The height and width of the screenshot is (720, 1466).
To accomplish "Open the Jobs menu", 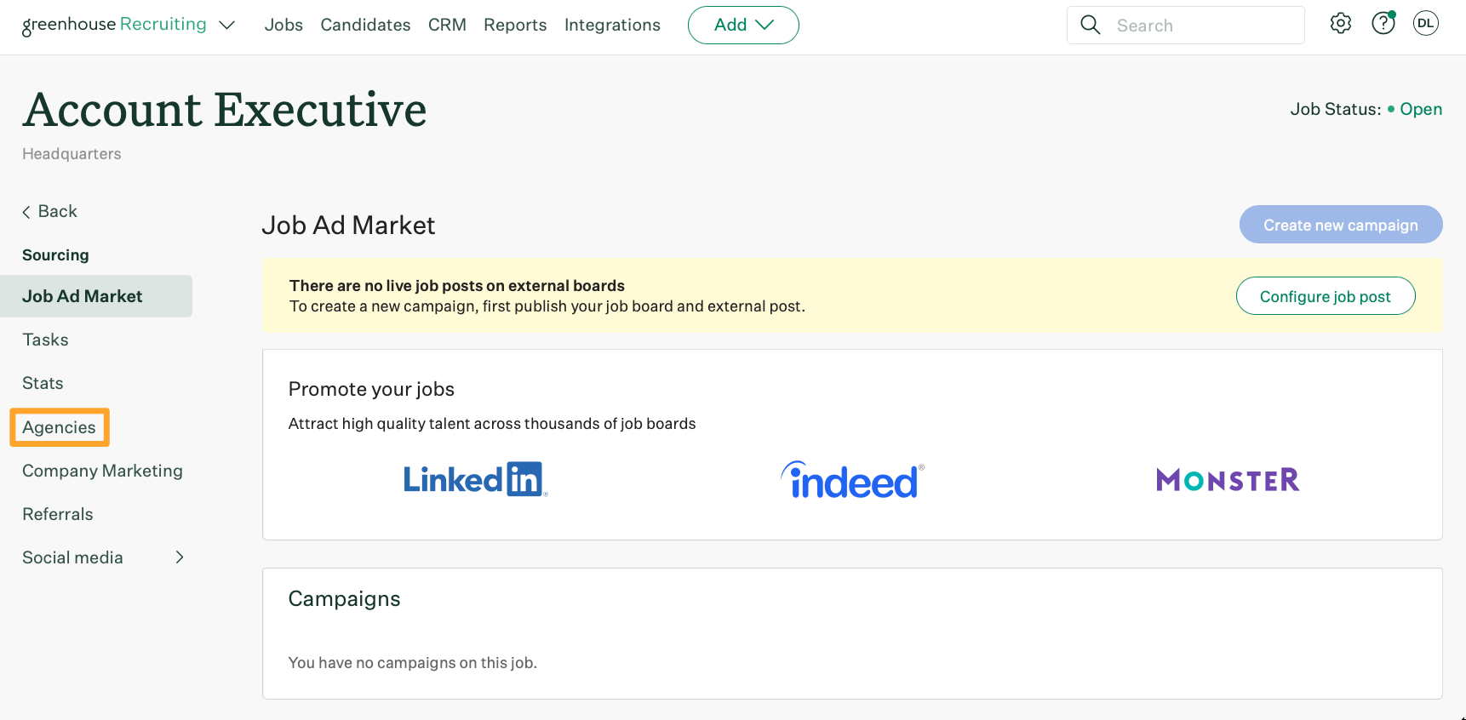I will (x=283, y=25).
